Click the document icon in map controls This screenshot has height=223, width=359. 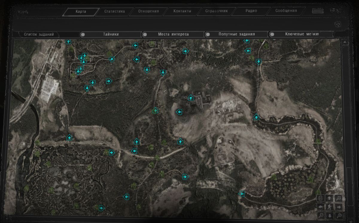320,198
